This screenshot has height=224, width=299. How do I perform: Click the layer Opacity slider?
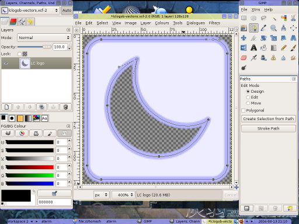pos(34,47)
